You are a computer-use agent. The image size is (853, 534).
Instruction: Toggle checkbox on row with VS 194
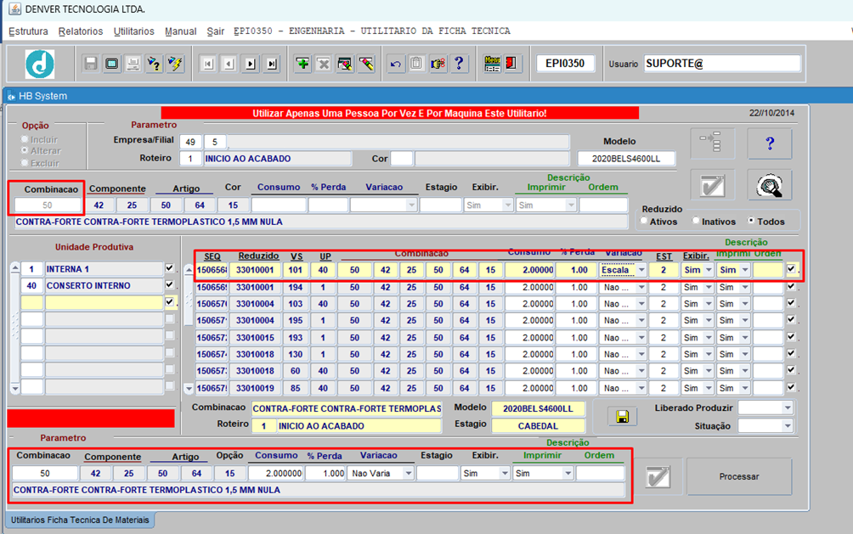pos(791,286)
